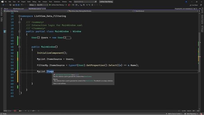Click the Save toolbar icon
This screenshot has height=115, width=204.
coord(16,5)
